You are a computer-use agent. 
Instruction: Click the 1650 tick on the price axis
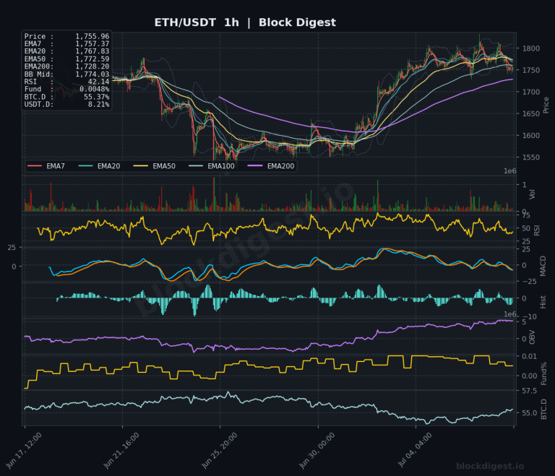531,113
